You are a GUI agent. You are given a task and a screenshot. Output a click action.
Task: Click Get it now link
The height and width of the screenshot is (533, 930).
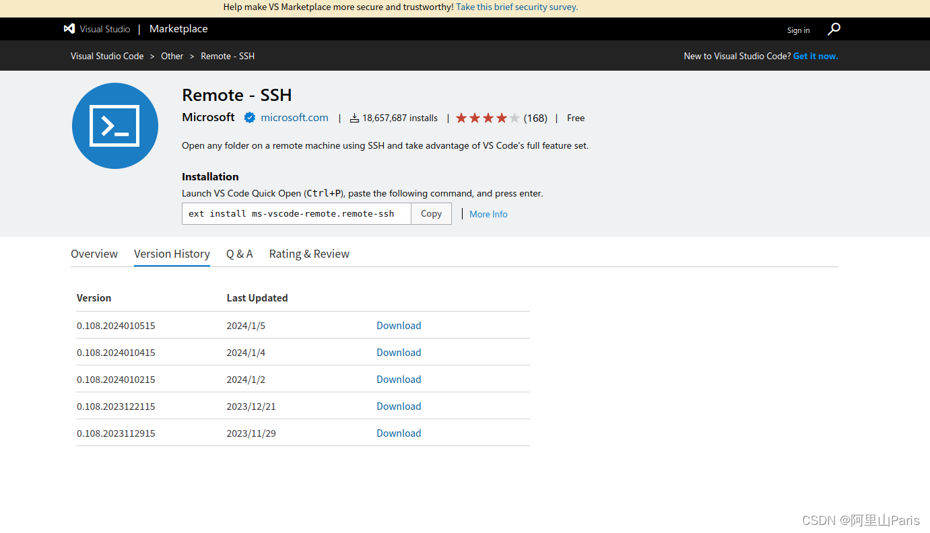click(816, 56)
